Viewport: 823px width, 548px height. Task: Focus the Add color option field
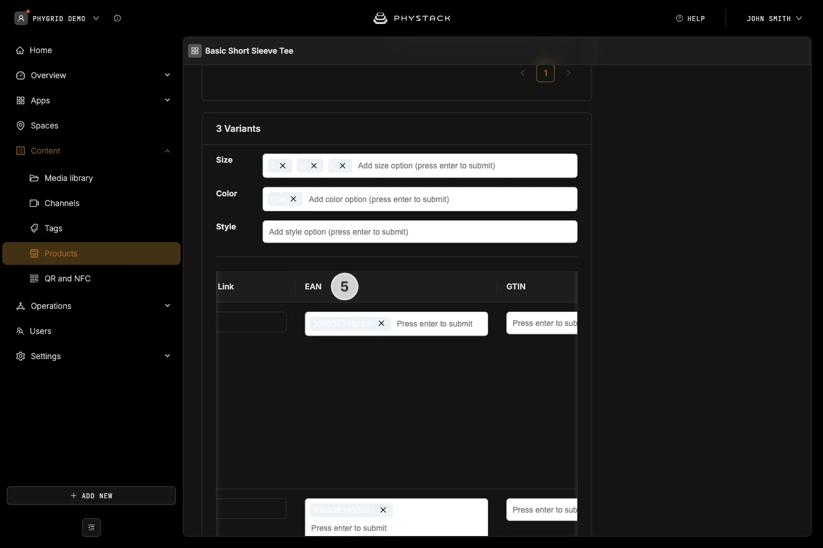click(x=440, y=199)
